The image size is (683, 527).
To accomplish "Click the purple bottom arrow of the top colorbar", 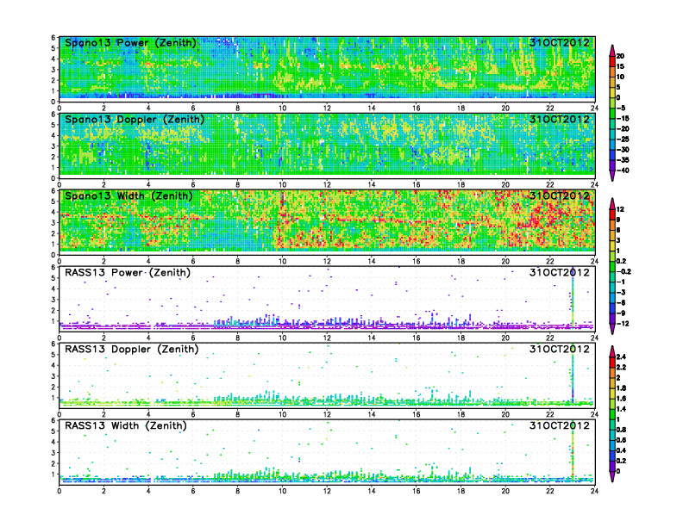I will click(x=612, y=176).
